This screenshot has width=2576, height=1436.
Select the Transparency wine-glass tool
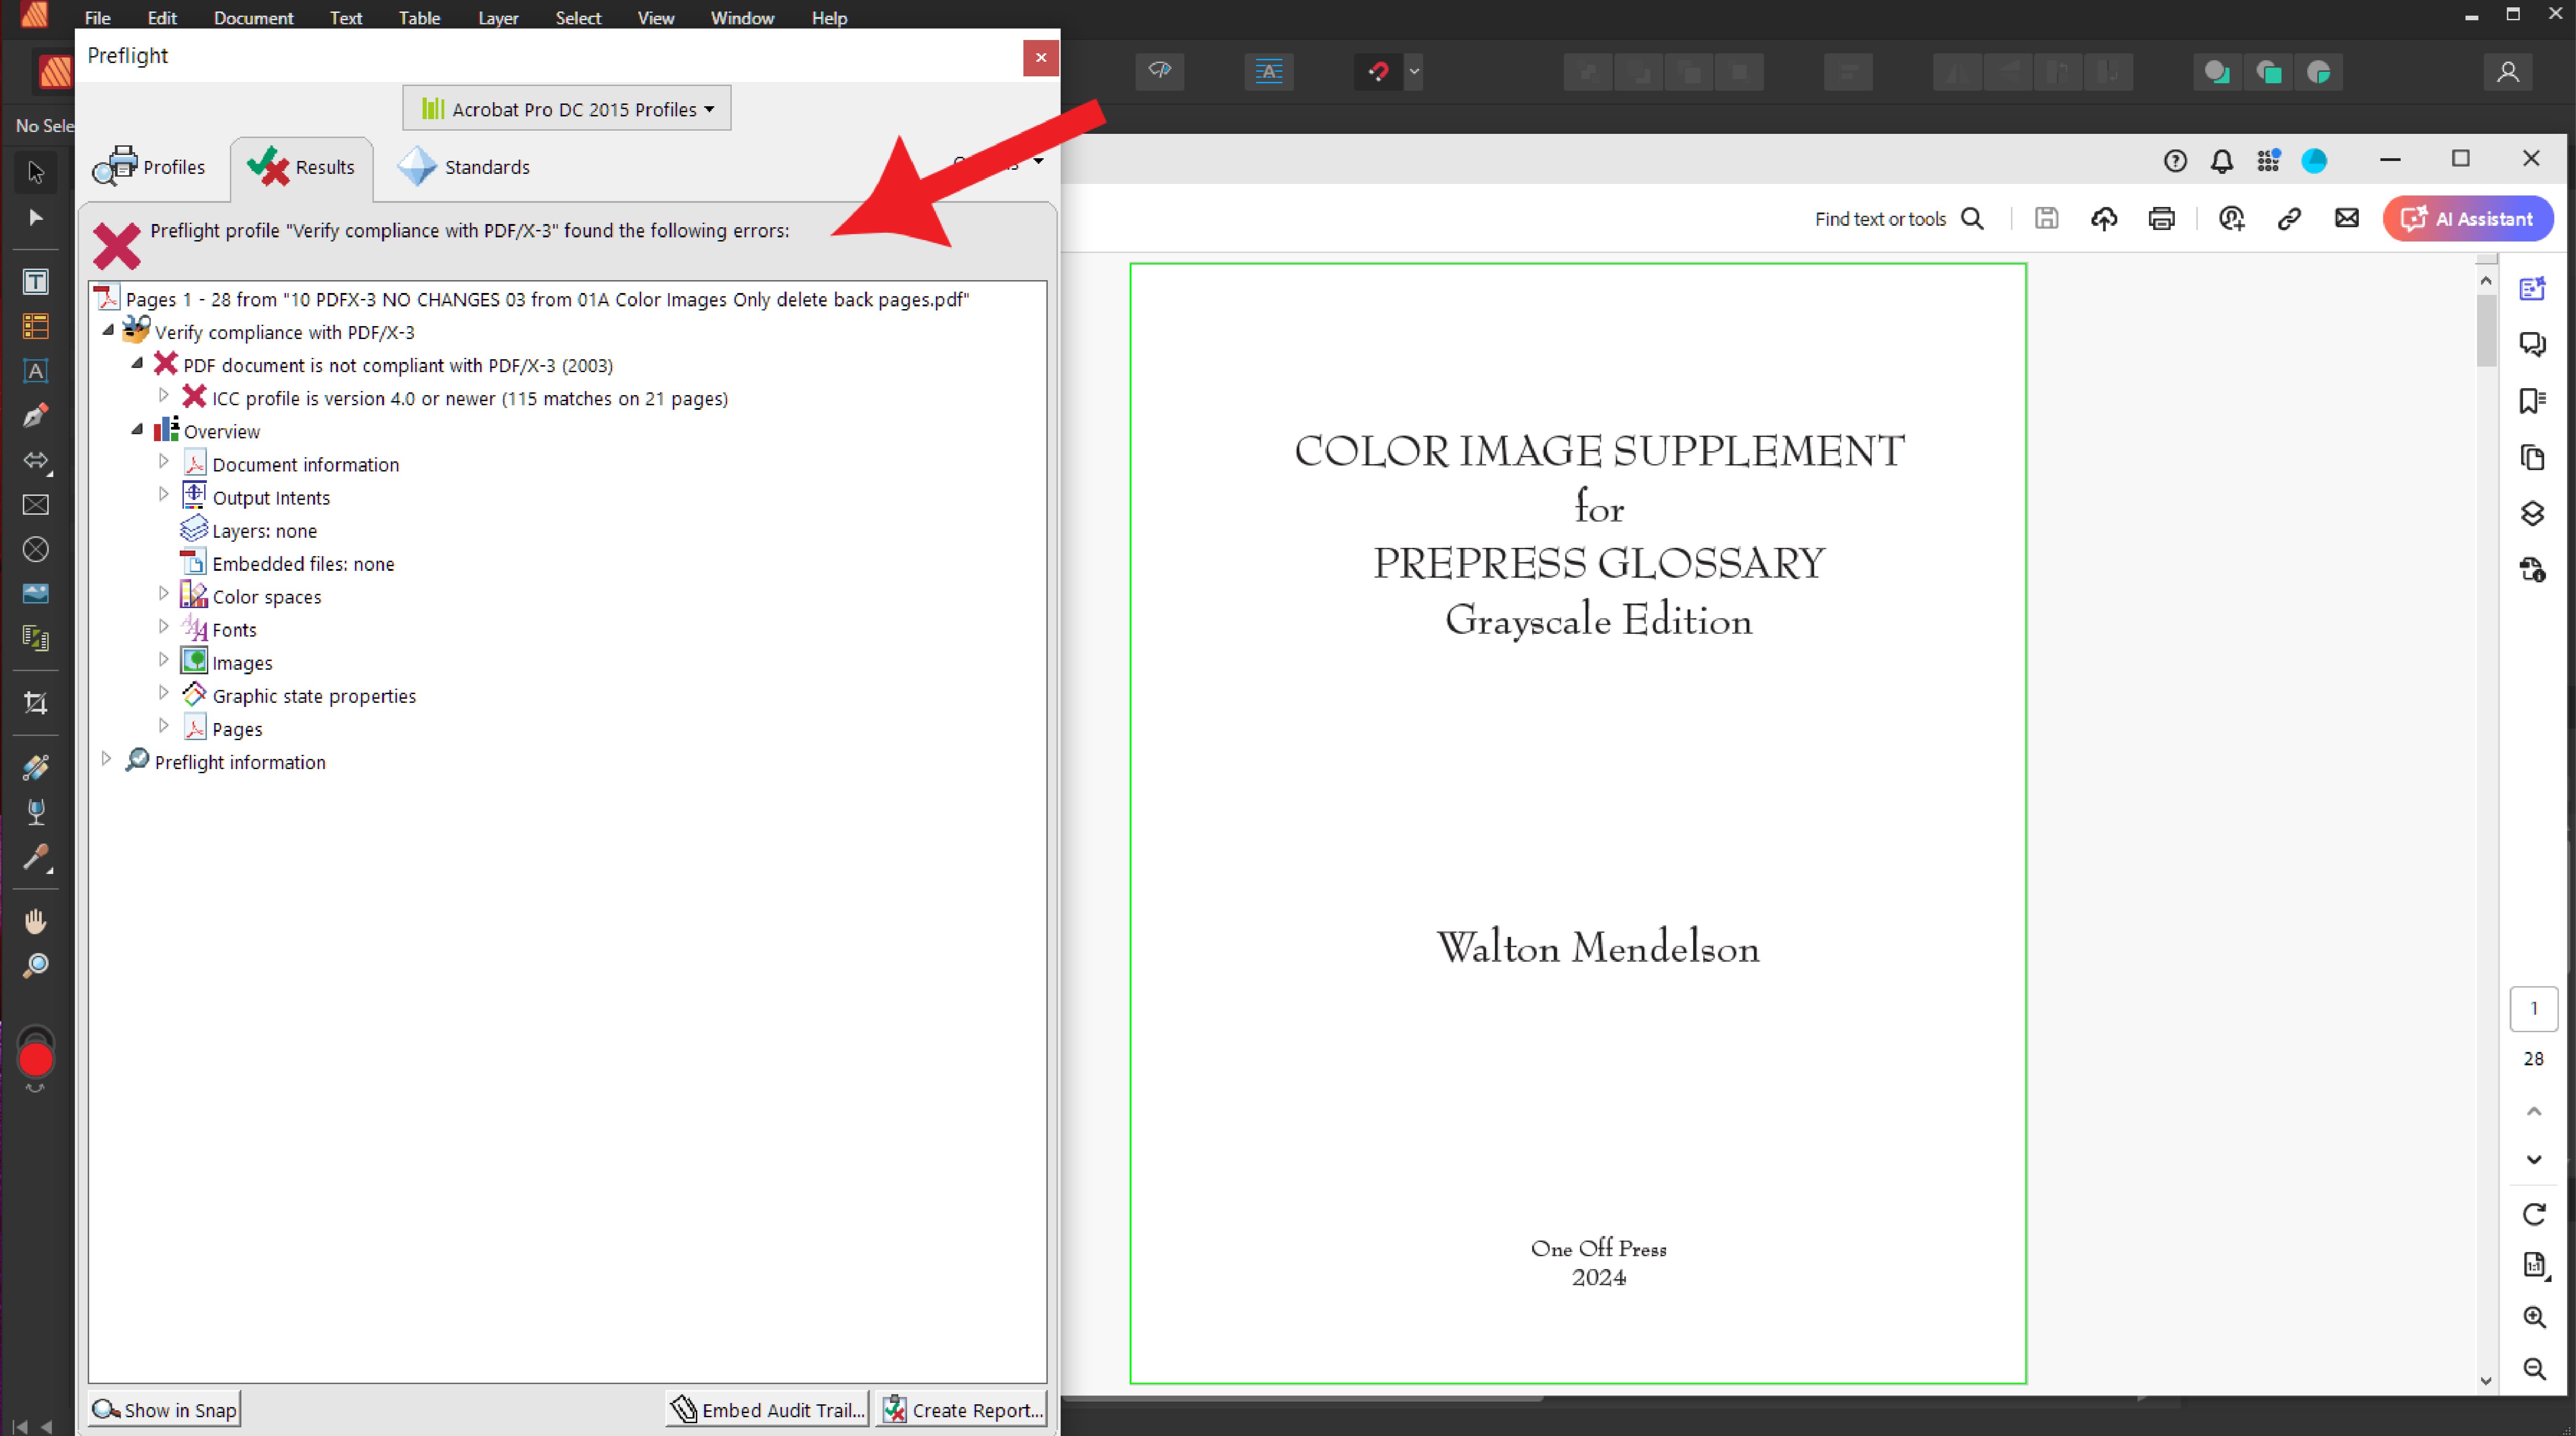click(36, 812)
